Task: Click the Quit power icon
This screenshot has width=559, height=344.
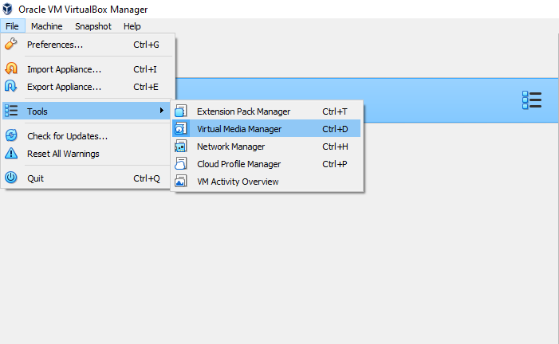Action: point(11,178)
